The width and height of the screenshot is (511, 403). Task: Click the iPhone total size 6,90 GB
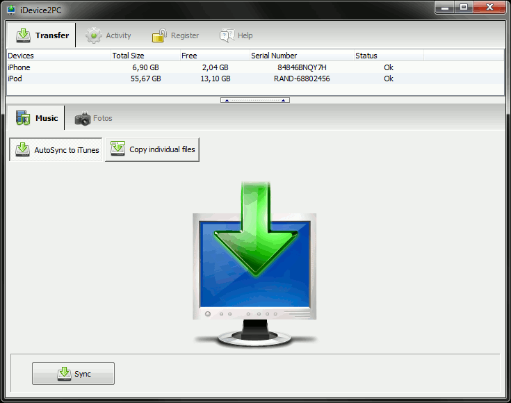pyautogui.click(x=146, y=67)
